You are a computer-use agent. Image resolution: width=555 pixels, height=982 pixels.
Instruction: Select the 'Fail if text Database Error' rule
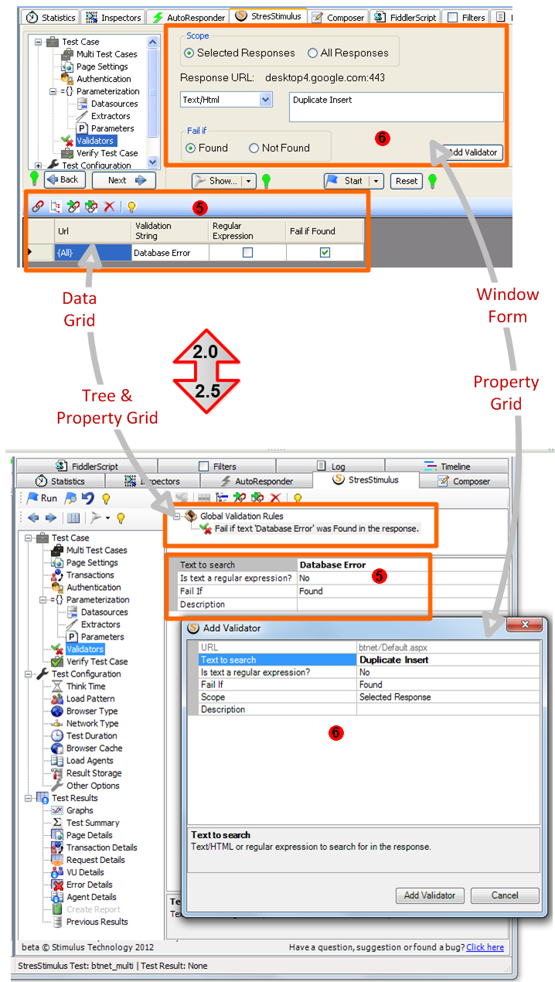click(x=316, y=529)
